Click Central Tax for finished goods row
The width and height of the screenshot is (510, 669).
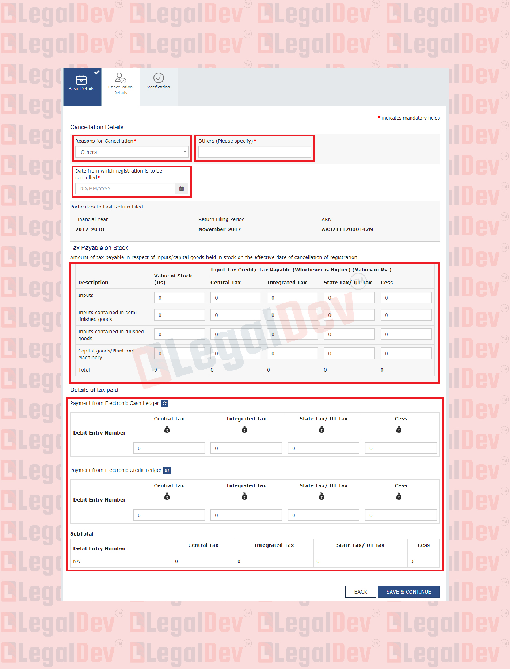tap(236, 334)
